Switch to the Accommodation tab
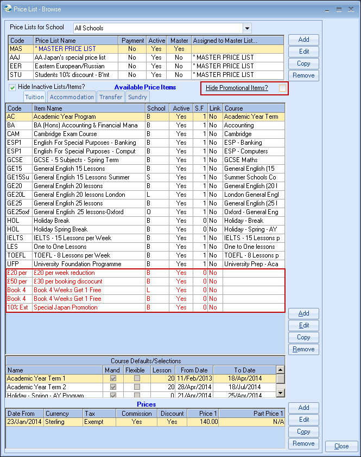 72,97
